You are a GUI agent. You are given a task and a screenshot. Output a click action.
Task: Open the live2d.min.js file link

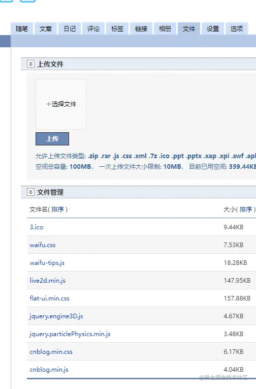click(x=48, y=281)
